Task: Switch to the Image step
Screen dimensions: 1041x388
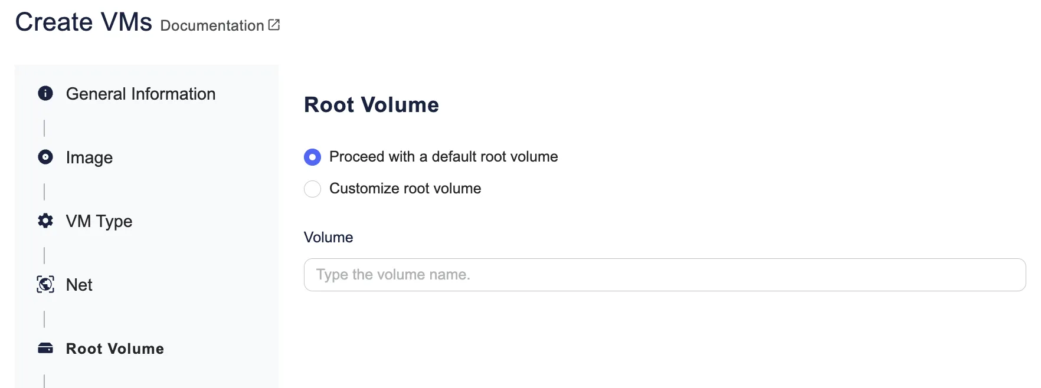Action: [x=89, y=157]
